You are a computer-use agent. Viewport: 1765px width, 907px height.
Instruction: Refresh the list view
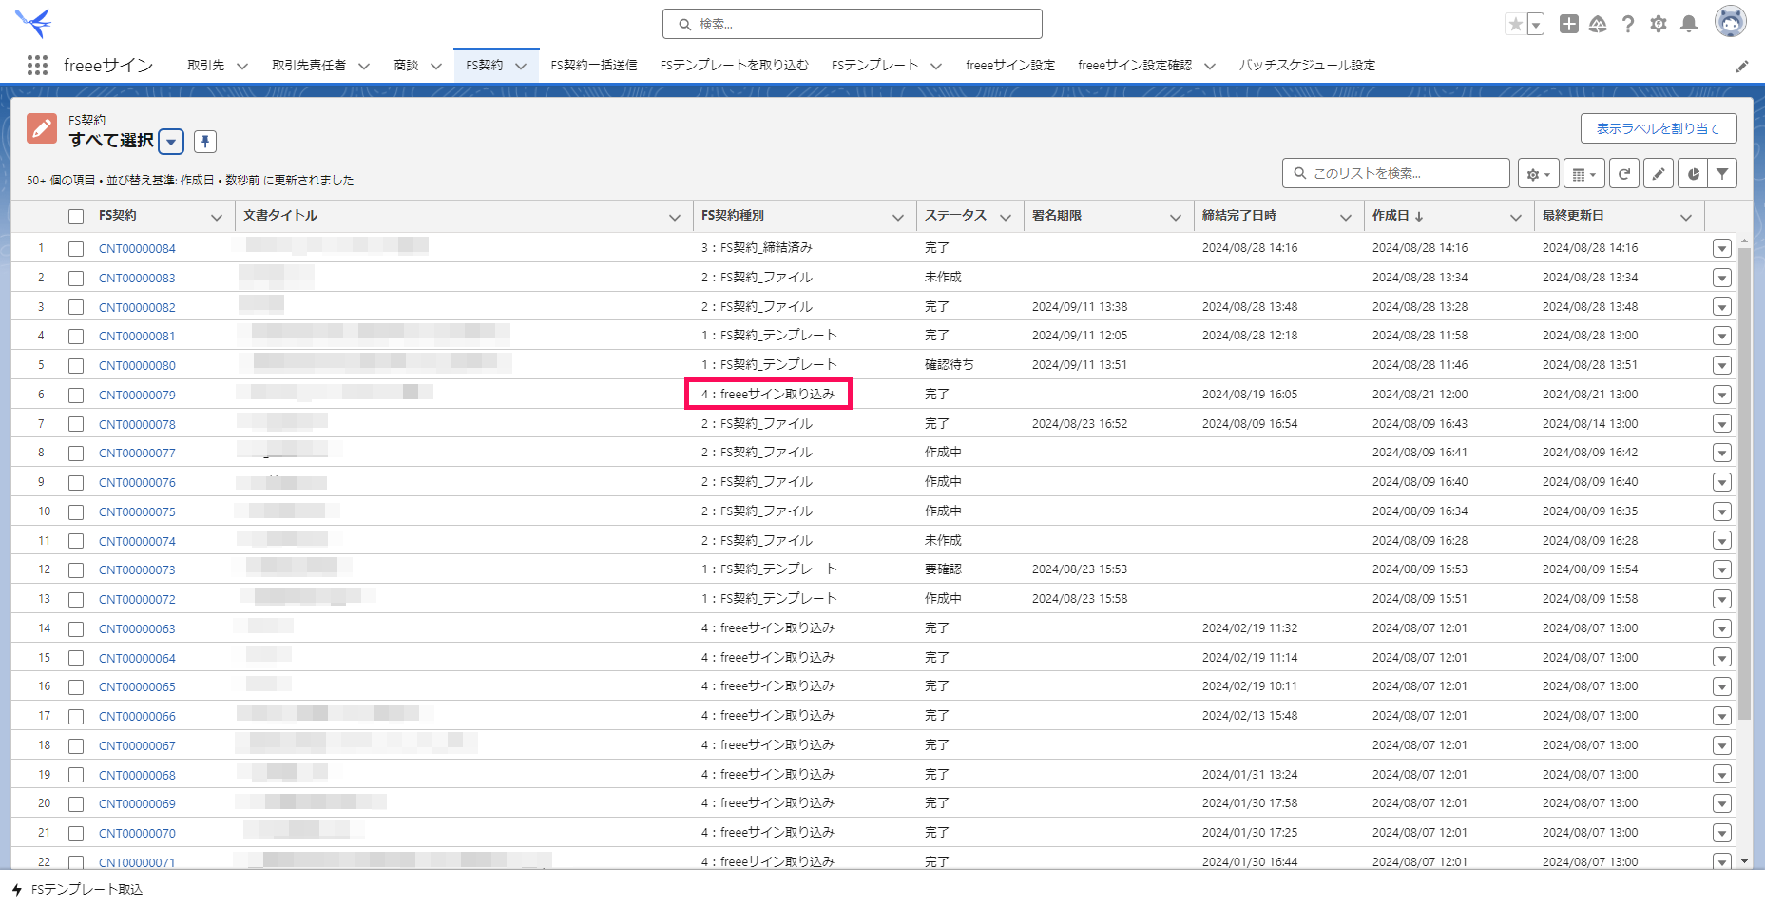coord(1624,174)
